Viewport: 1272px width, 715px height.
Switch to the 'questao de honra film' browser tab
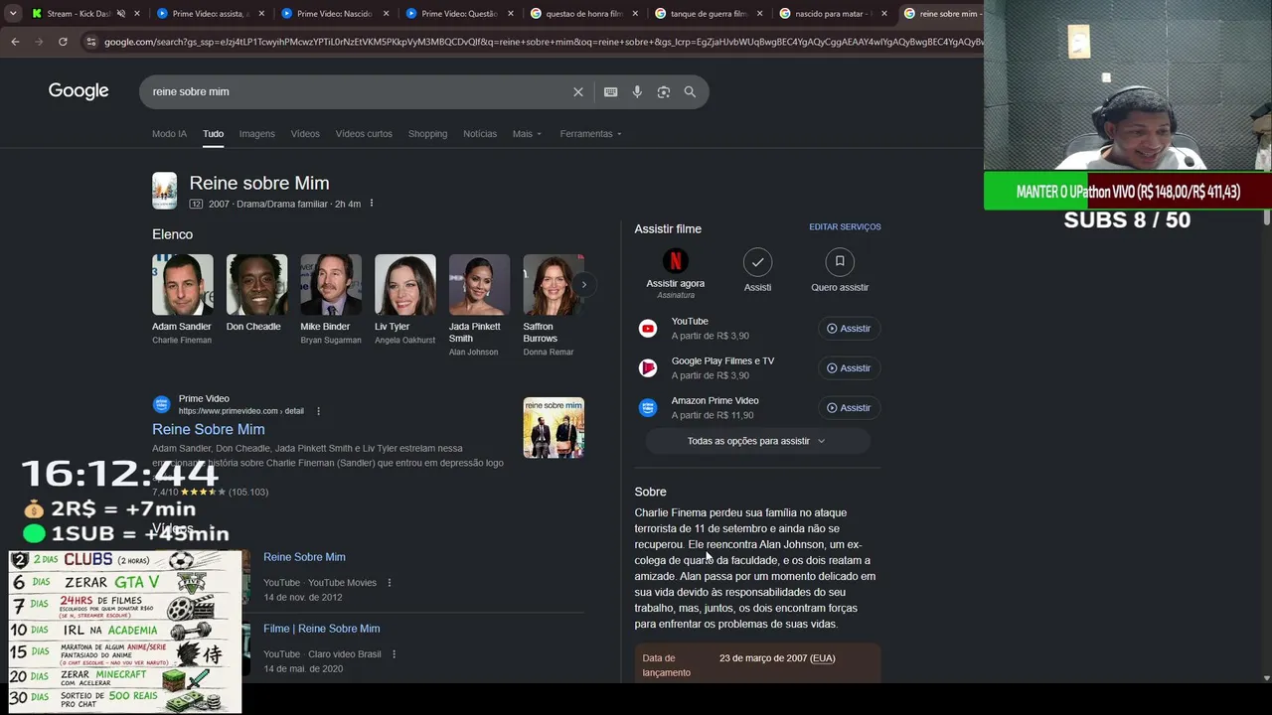pos(584,14)
